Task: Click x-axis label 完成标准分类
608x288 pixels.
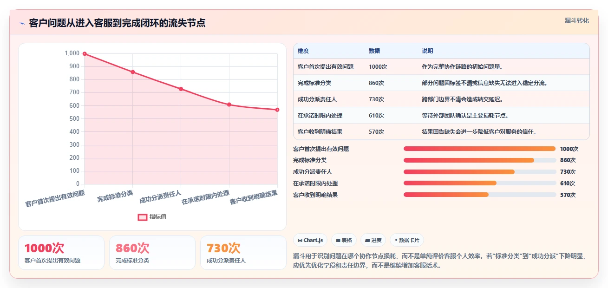Action: point(115,196)
